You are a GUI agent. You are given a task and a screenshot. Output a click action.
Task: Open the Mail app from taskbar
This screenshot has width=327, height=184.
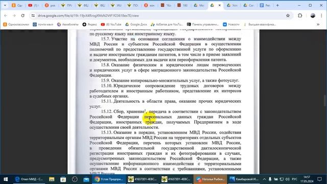(86, 179)
